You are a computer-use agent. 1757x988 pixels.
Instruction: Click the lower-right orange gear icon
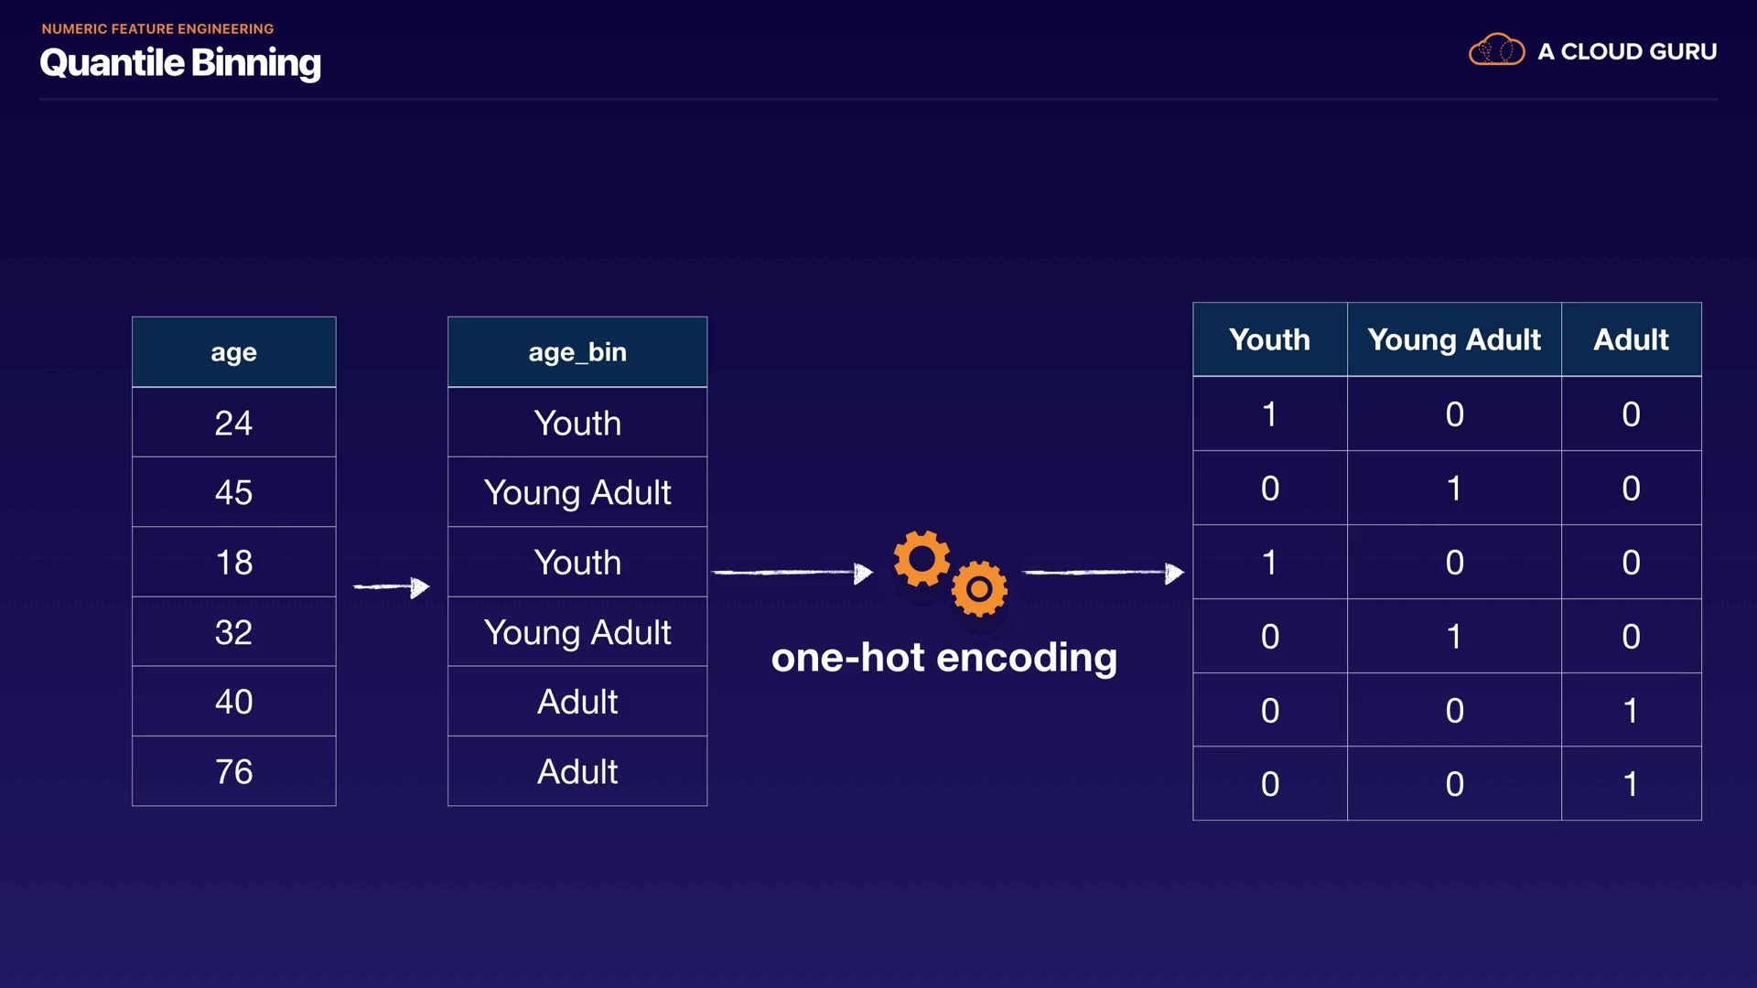click(x=979, y=589)
